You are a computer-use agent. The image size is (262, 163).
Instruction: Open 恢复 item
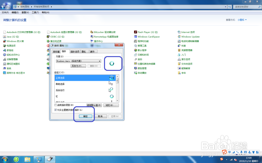(182, 46)
